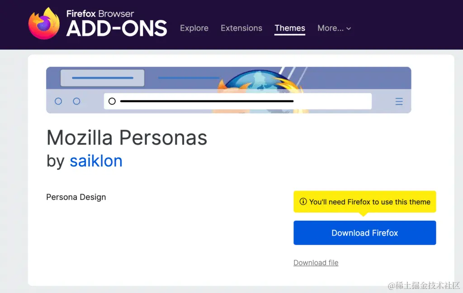
Task: Click the left circle button in the theme preview
Action: [x=58, y=101]
